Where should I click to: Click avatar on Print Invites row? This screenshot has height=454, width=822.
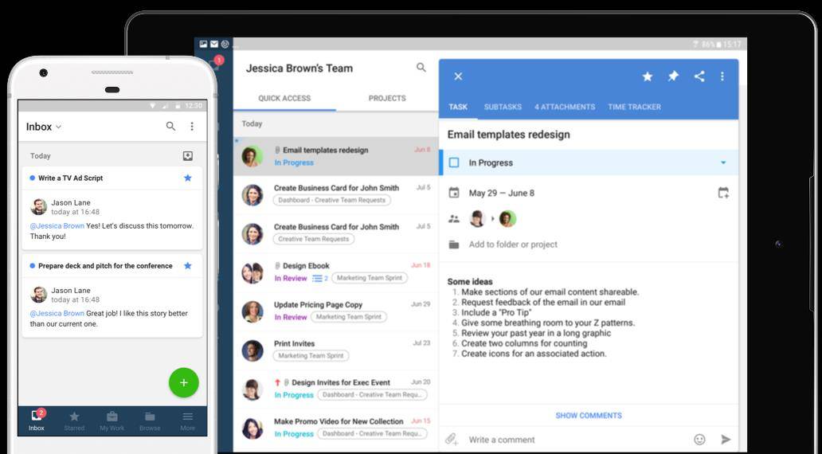(x=252, y=350)
